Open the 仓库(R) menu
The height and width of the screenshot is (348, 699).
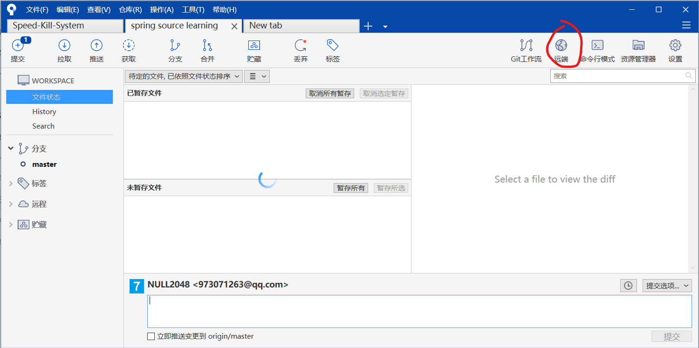click(x=130, y=10)
